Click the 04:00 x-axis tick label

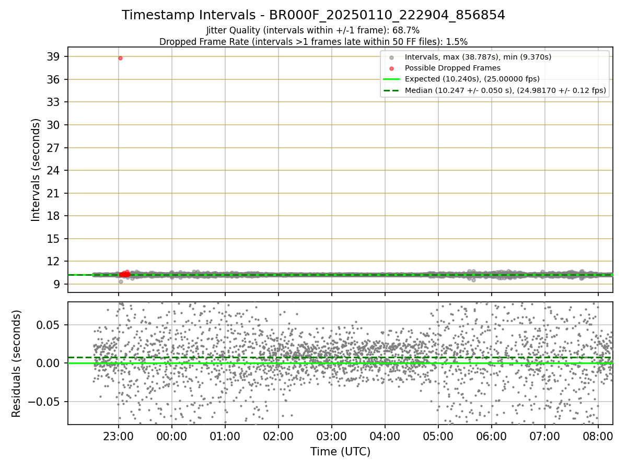(x=385, y=436)
